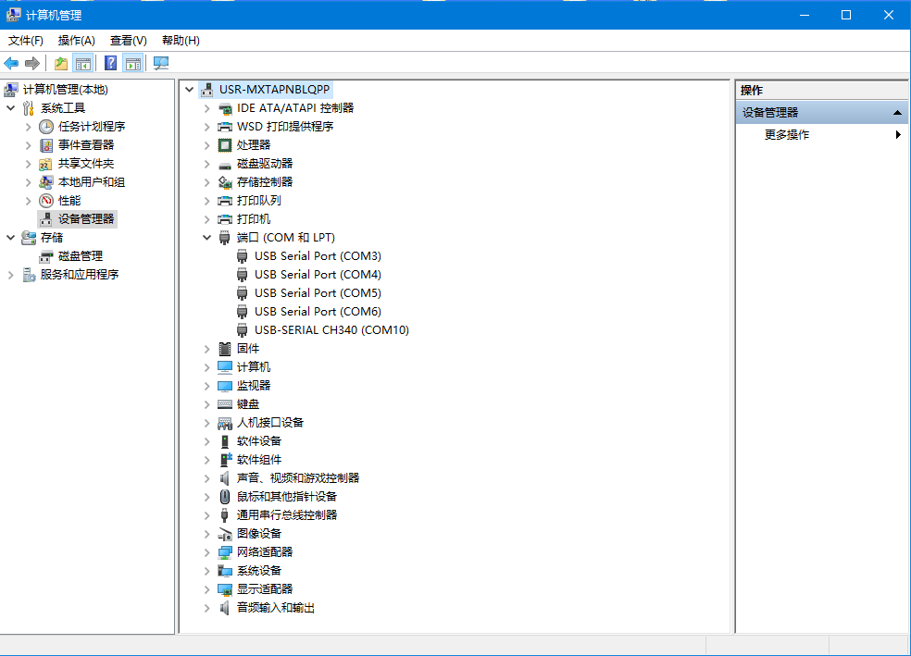Toggle the show/hide action pane button
Screen dimensions: 911x656
click(132, 63)
